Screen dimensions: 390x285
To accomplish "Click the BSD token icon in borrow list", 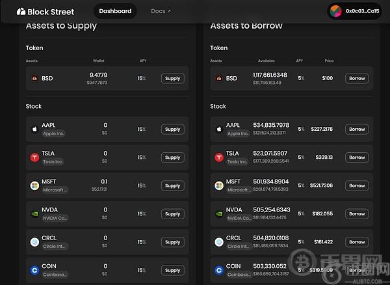I will tap(219, 78).
